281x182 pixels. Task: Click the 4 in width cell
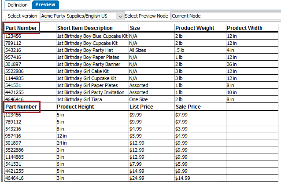click(252, 50)
